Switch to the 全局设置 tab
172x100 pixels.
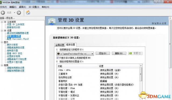pyautogui.click(x=60, y=45)
